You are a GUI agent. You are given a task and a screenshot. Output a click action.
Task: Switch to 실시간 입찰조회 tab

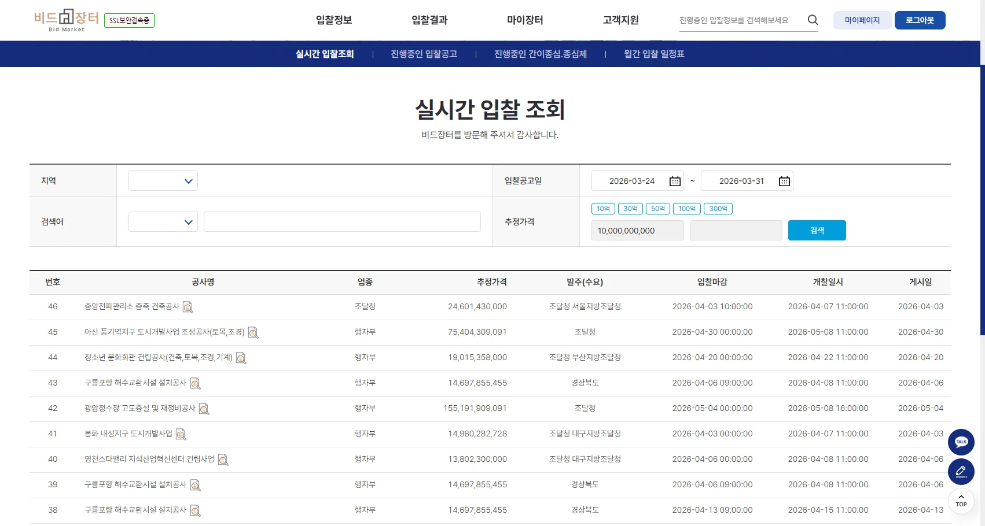click(x=325, y=54)
